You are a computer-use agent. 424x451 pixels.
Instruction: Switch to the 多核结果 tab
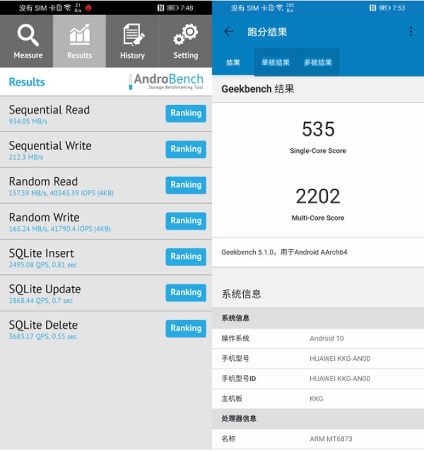coord(318,63)
